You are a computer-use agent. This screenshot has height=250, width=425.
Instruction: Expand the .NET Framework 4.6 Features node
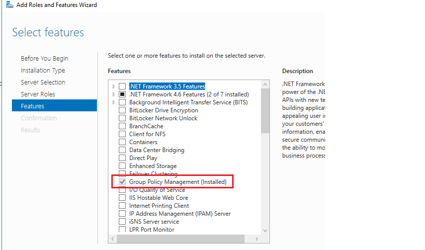[114, 94]
